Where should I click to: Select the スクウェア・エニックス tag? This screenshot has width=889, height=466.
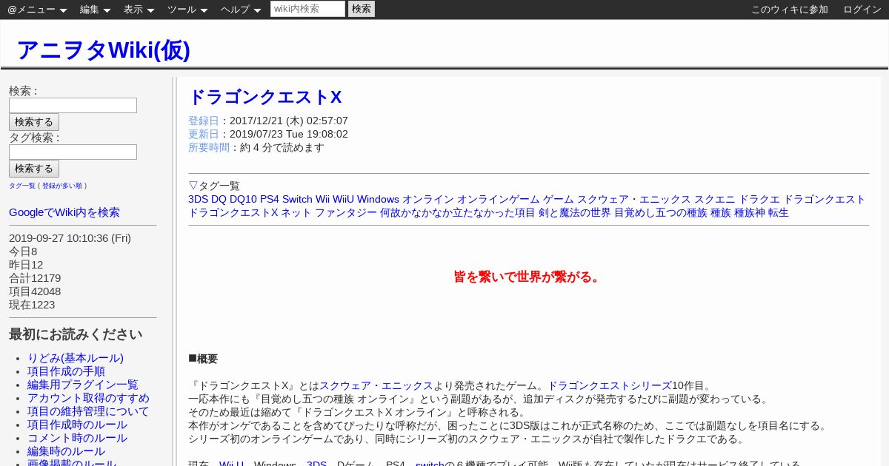click(634, 199)
